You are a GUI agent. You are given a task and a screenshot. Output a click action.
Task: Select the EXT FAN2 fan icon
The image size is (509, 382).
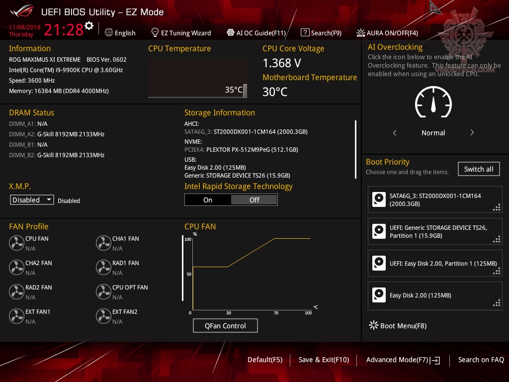click(103, 316)
